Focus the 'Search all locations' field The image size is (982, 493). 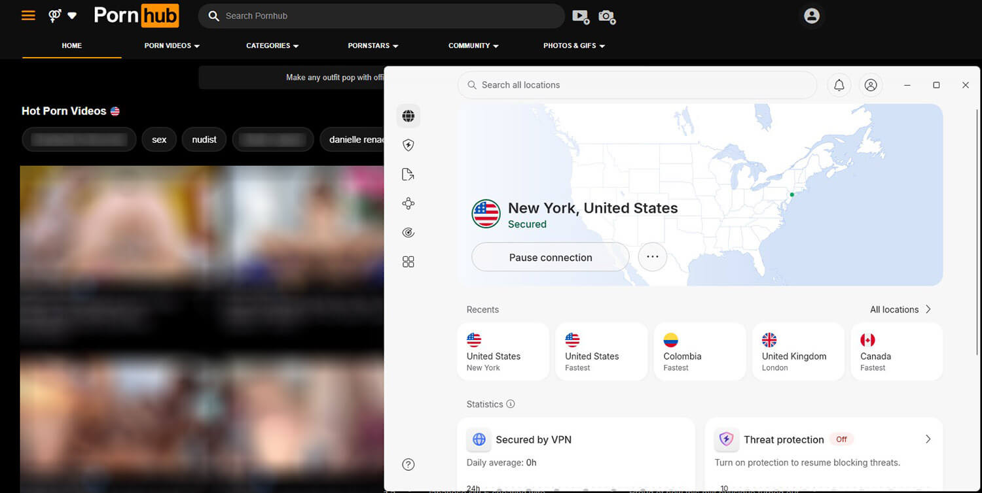(637, 85)
